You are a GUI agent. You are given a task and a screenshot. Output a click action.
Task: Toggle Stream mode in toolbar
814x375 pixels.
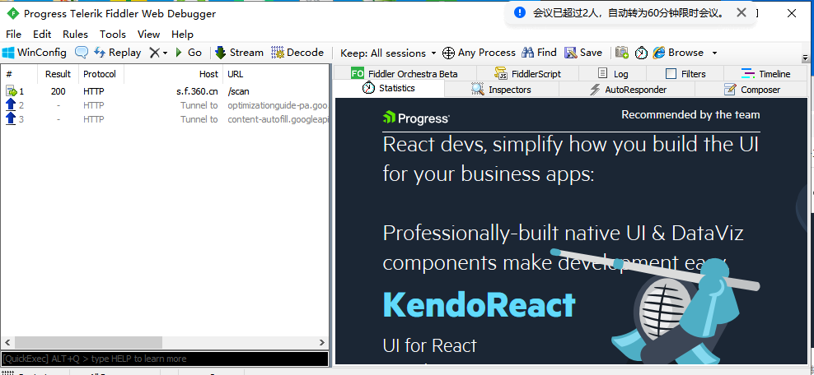pyautogui.click(x=239, y=53)
